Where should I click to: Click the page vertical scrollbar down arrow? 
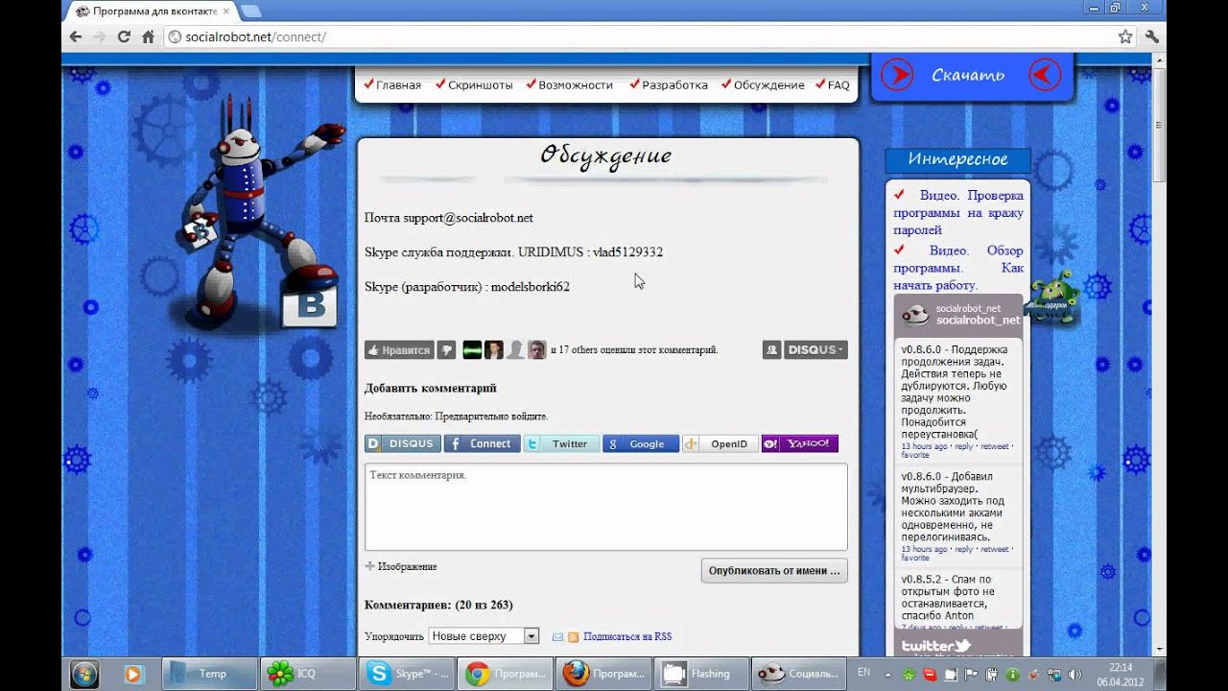pos(1159,649)
